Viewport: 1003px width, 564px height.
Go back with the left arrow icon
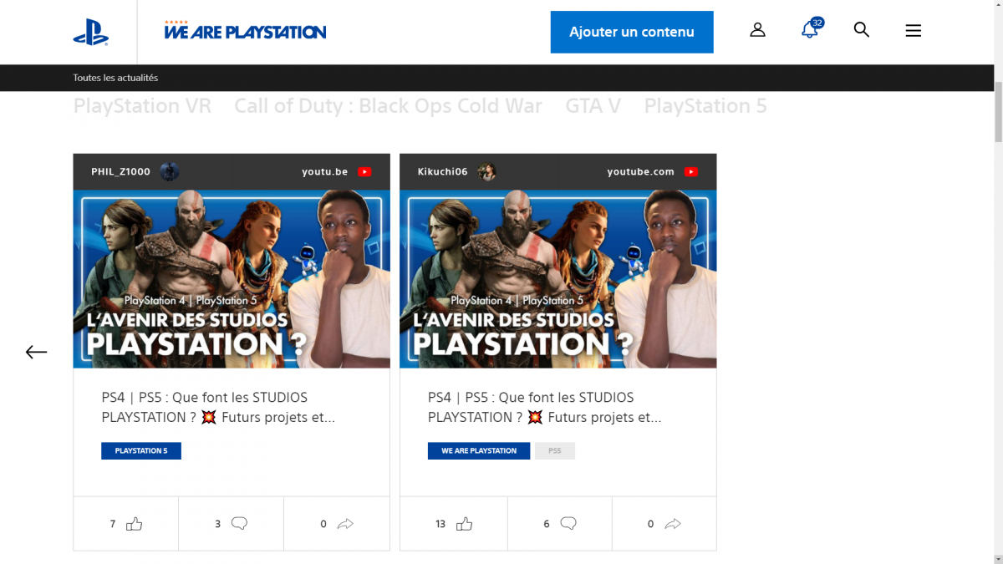36,353
